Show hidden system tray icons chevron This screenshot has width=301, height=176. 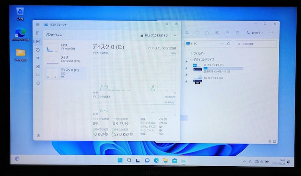244,161
